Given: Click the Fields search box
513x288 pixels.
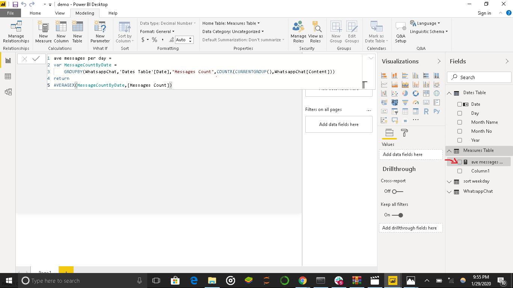Looking at the screenshot, I should [479, 77].
